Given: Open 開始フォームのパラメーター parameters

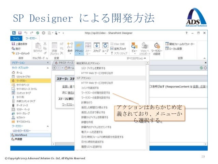Looking at the screenshot, I should (x=180, y=44).
